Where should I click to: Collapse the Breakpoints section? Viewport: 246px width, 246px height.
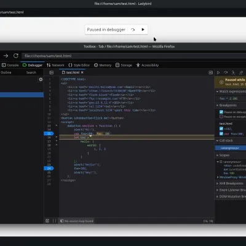pos(231,105)
